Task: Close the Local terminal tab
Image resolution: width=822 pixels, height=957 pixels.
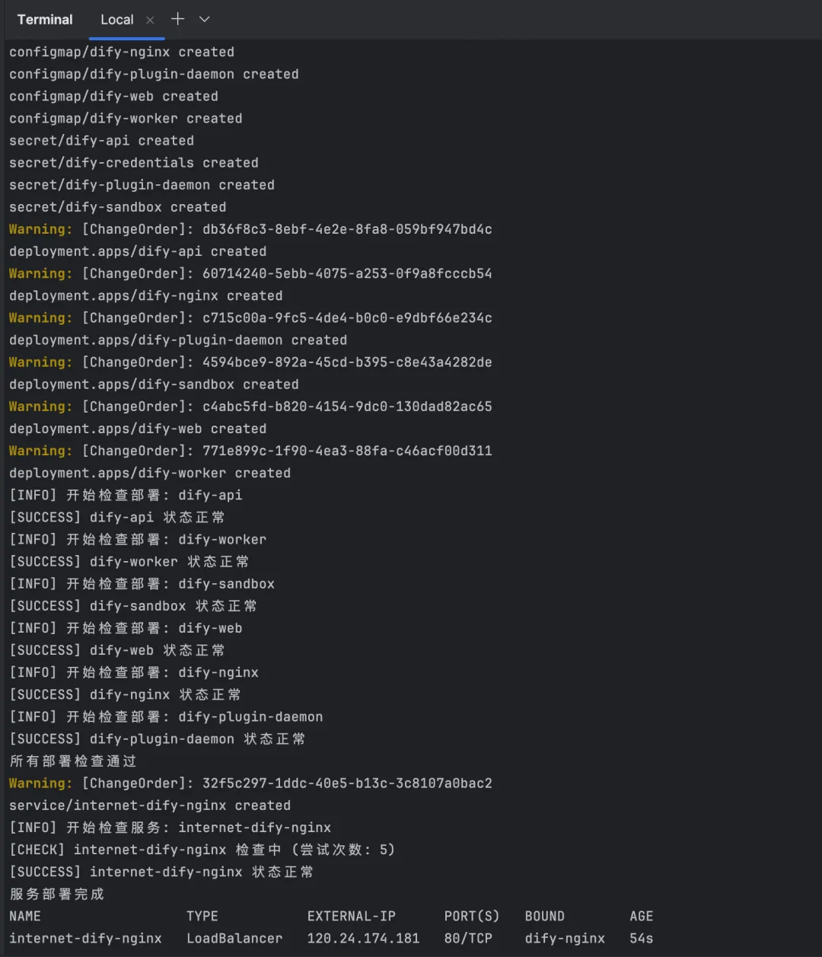Action: point(150,19)
